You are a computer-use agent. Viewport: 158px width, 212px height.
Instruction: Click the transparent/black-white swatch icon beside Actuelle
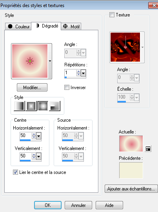click(x=148, y=148)
